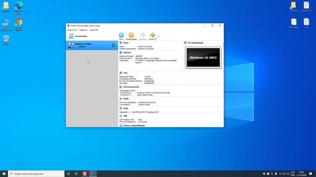The image size is (316, 177).
Task: Click the volume speaker tray icon
Action: click(x=288, y=174)
